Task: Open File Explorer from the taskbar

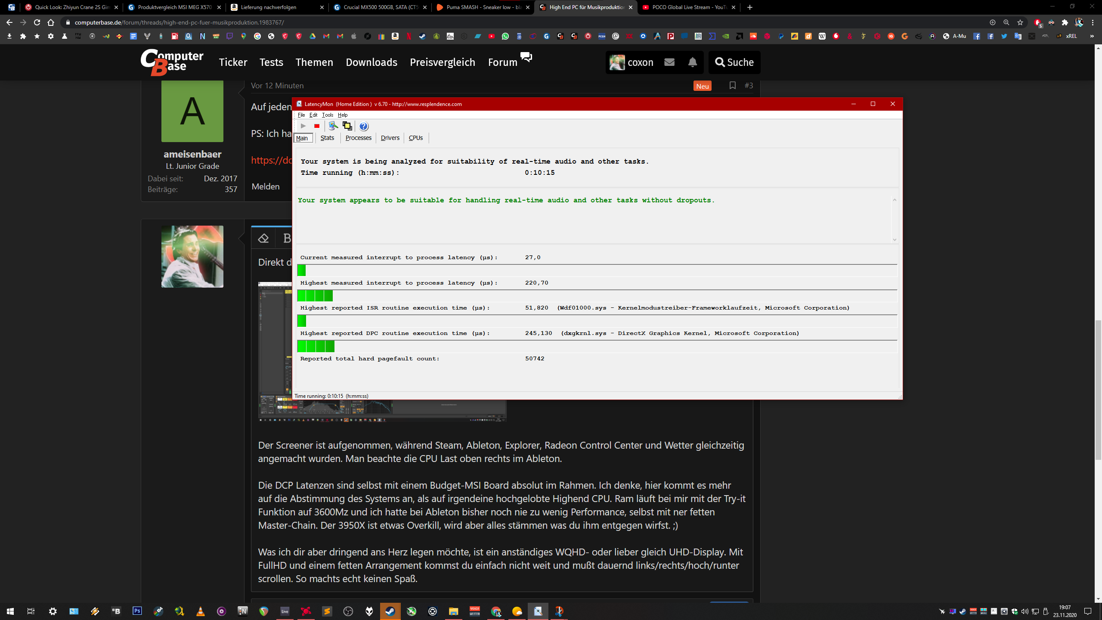Action: click(x=453, y=611)
